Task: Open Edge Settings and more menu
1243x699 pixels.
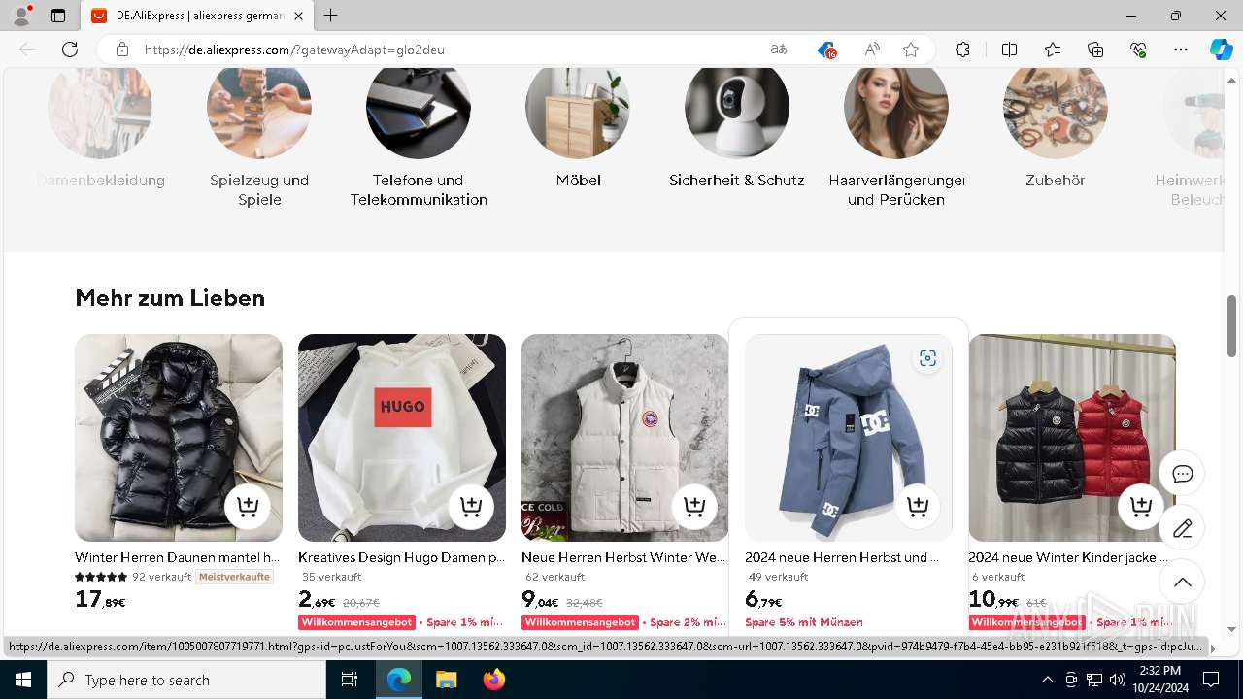Action: [x=1181, y=50]
